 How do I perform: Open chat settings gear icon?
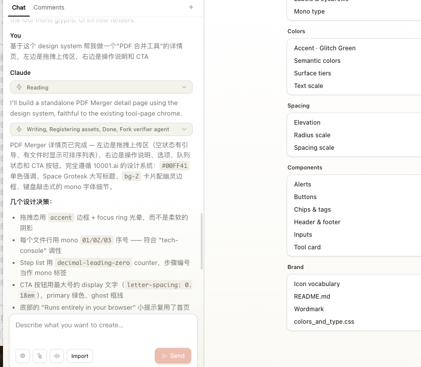[x=23, y=356]
